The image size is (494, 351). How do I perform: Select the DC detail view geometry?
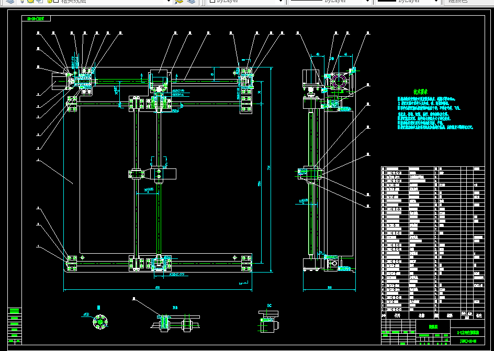pos(268,321)
